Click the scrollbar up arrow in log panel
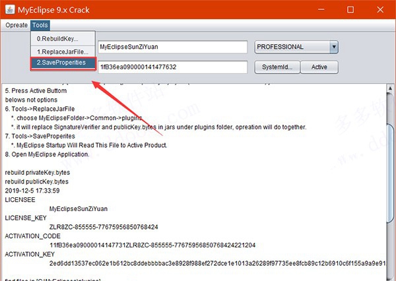Screen dimensions: 396x281 (390, 88)
